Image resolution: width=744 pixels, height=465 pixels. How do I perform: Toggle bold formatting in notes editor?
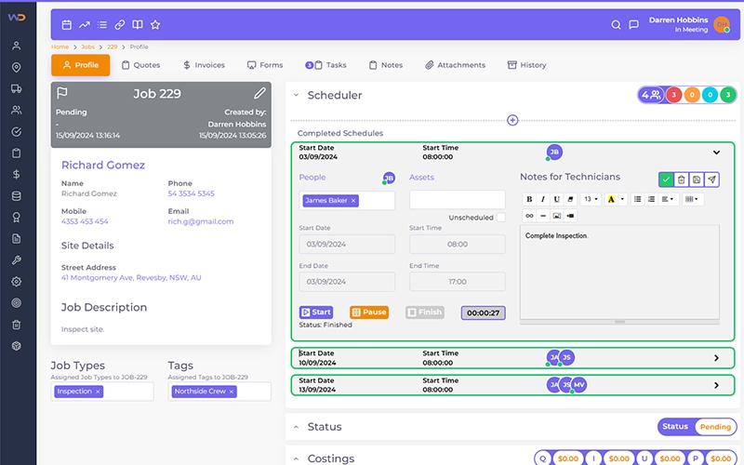pos(529,199)
